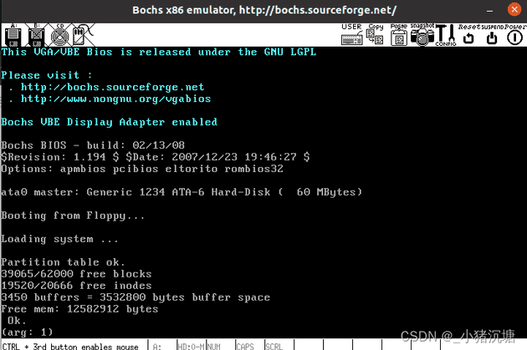Click the '3450 buffers' buffer space line
Image resolution: width=527 pixels, height=350 pixels.
click(136, 297)
